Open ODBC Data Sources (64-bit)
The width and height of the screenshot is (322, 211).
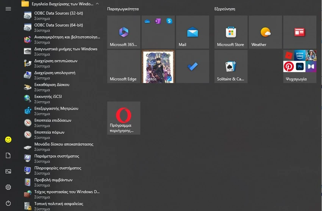[x=62, y=28]
